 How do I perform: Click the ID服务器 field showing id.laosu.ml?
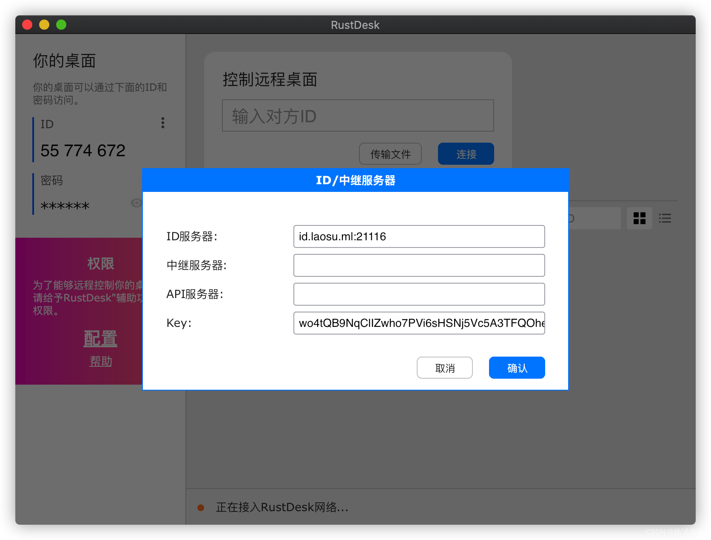(419, 236)
